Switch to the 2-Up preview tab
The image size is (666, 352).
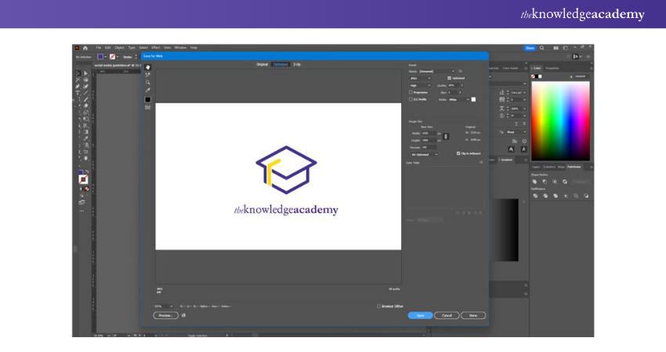tap(297, 64)
